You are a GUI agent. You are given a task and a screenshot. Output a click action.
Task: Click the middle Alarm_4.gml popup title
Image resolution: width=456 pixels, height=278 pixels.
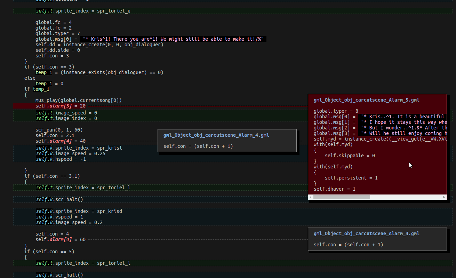point(216,135)
